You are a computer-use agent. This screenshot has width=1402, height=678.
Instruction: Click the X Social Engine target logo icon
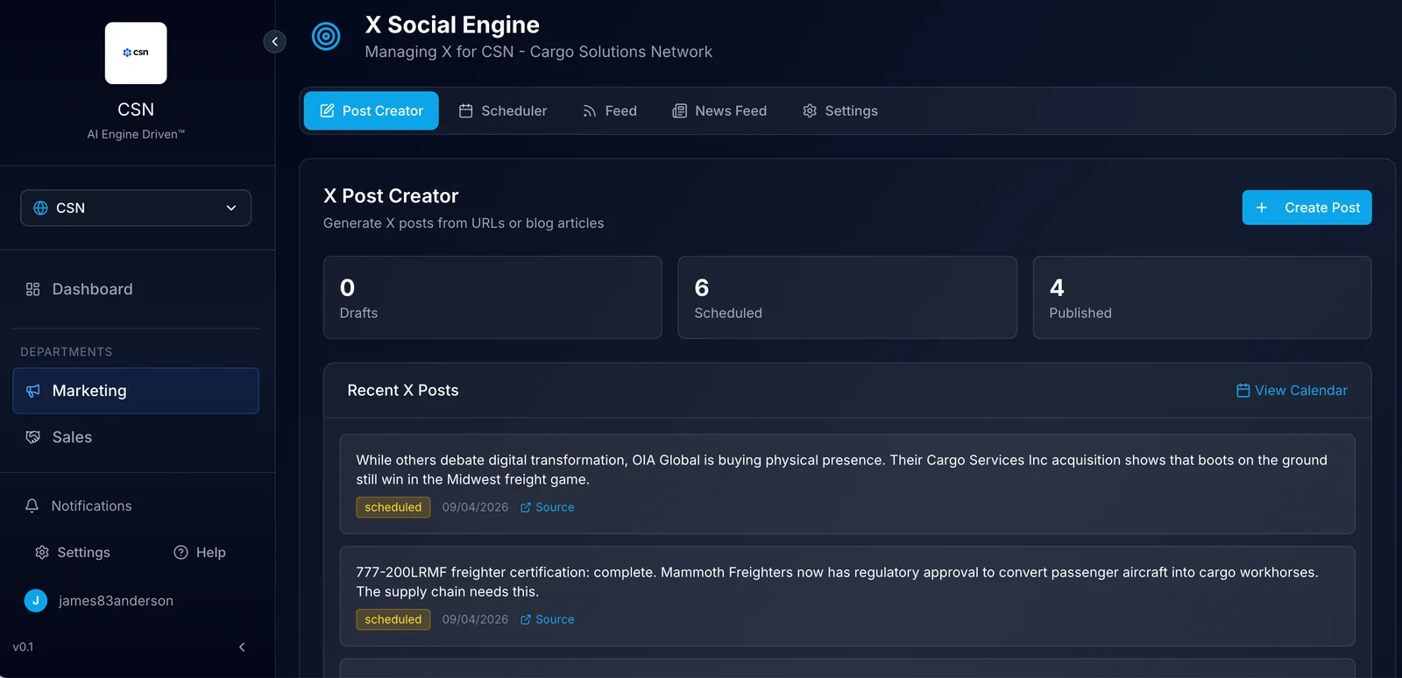(326, 36)
